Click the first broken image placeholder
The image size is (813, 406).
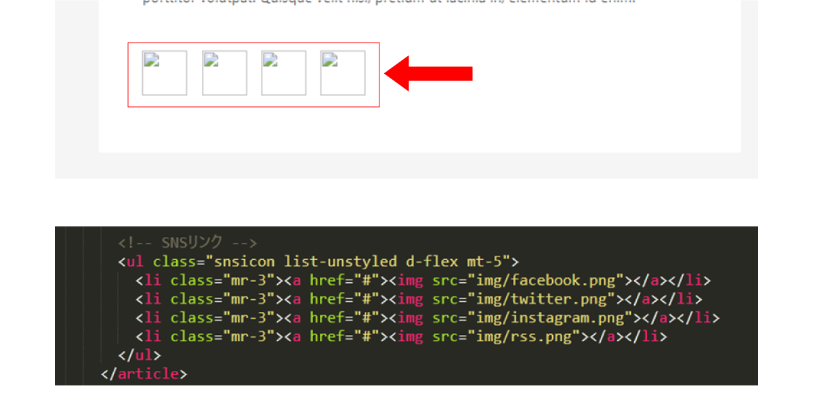(x=164, y=73)
